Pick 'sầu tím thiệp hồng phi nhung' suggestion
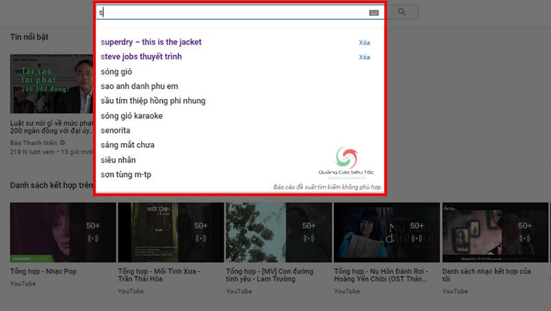The height and width of the screenshot is (311, 551). 153,101
